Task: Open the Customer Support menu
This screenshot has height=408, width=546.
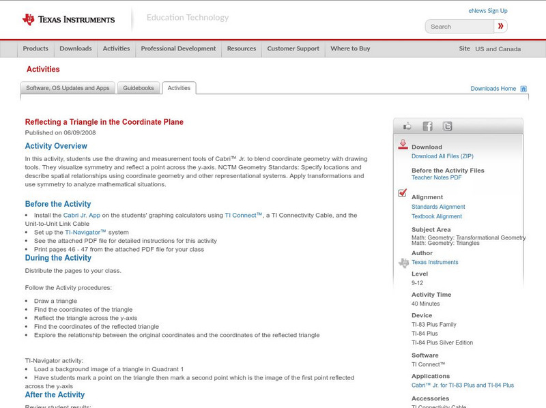Action: click(x=293, y=48)
